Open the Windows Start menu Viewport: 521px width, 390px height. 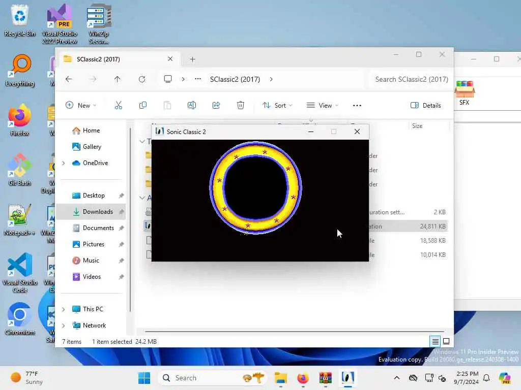144,378
